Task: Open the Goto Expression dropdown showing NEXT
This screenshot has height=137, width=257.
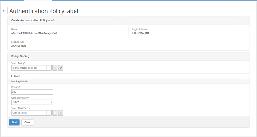Action: (32, 102)
